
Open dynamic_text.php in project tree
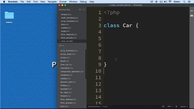coord(68,82)
